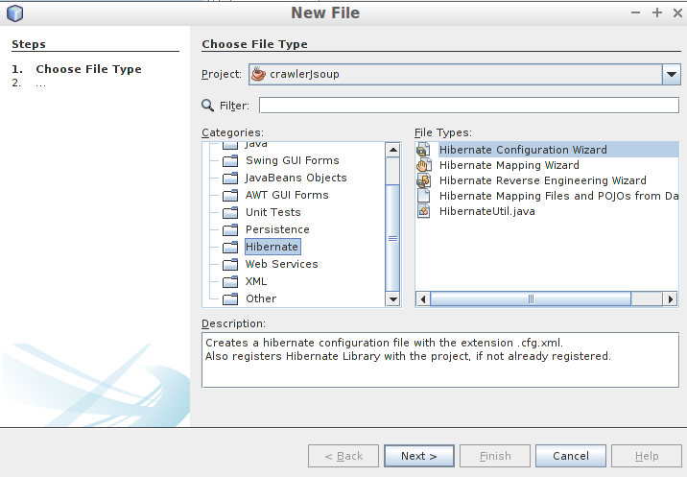
Task: Click the XML folder icon
Action: tap(230, 281)
